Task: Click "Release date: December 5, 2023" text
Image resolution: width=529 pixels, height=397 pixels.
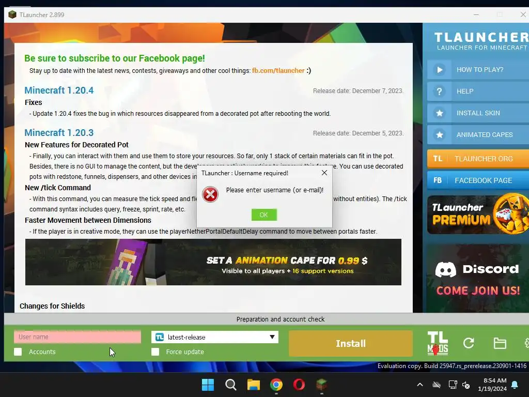Action: [x=358, y=133]
